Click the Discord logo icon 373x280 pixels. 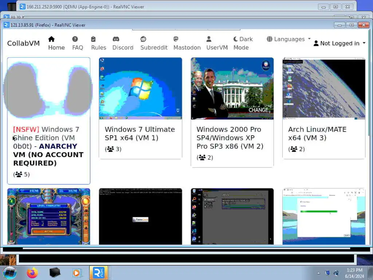(116, 39)
